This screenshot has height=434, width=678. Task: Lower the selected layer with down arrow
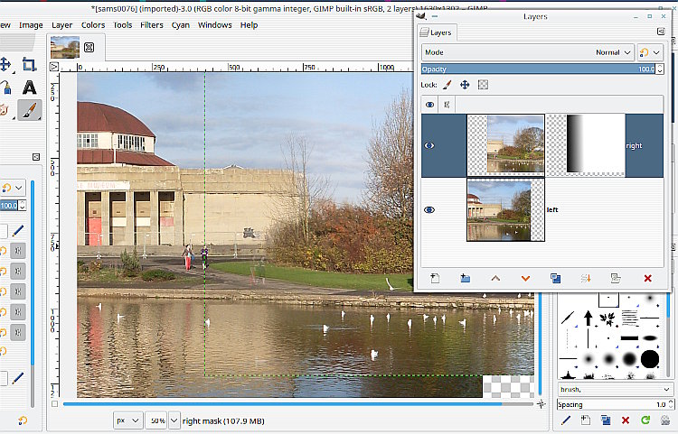click(x=525, y=278)
